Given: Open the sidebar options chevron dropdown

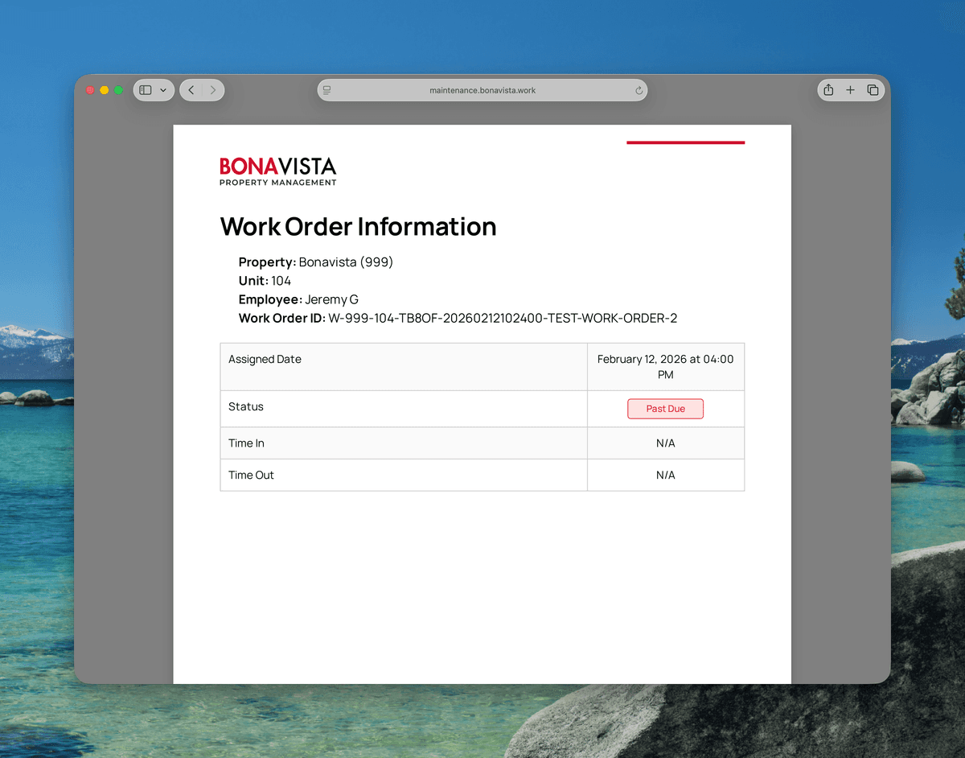Looking at the screenshot, I should [x=163, y=90].
